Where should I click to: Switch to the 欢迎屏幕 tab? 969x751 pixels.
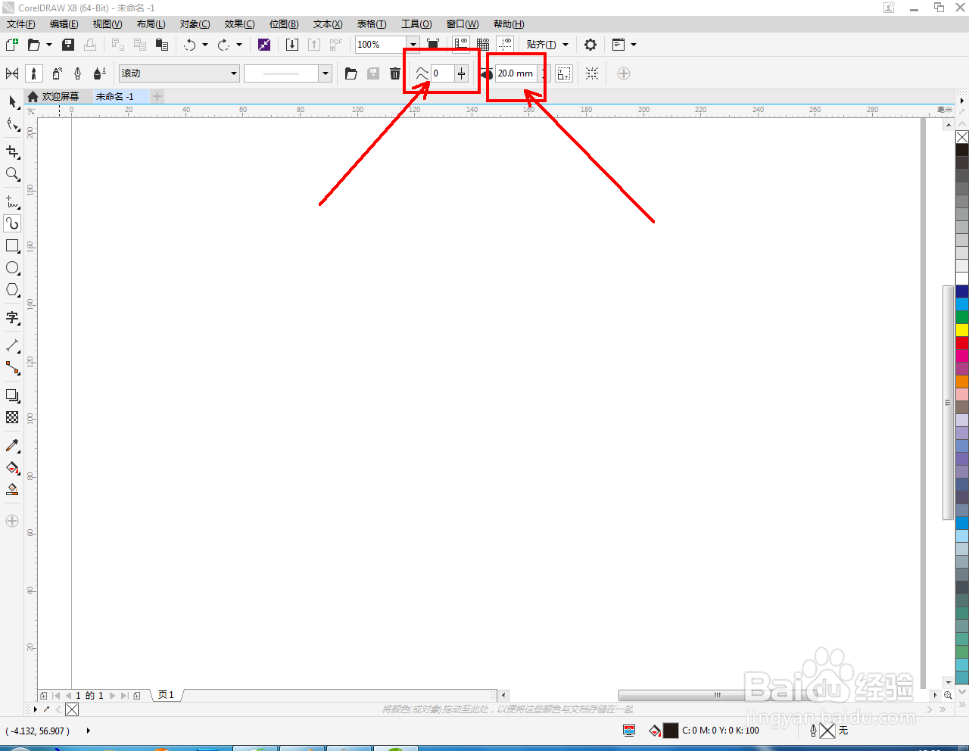(59, 97)
